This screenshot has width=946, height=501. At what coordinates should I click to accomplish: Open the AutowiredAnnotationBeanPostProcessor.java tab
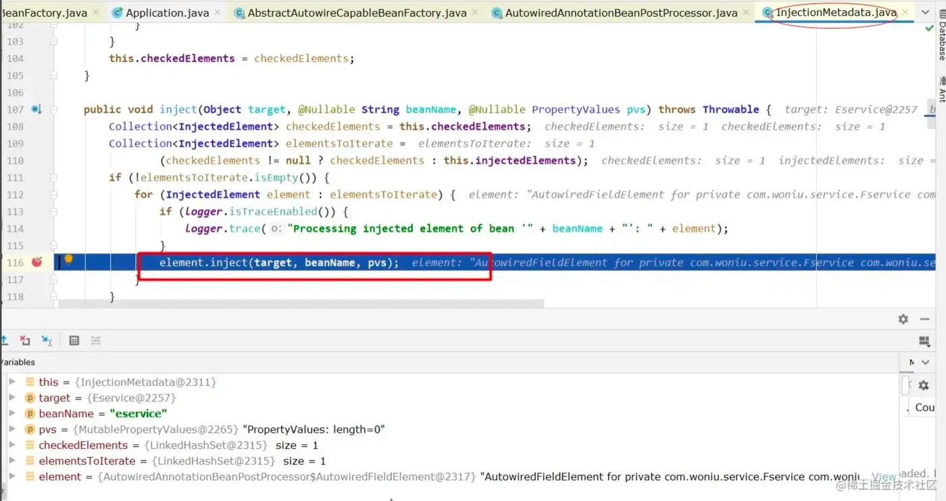pyautogui.click(x=621, y=12)
